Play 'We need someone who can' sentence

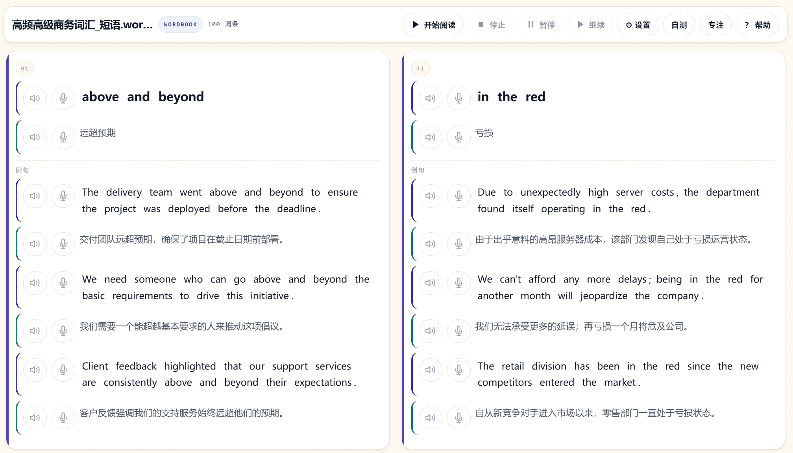35,283
